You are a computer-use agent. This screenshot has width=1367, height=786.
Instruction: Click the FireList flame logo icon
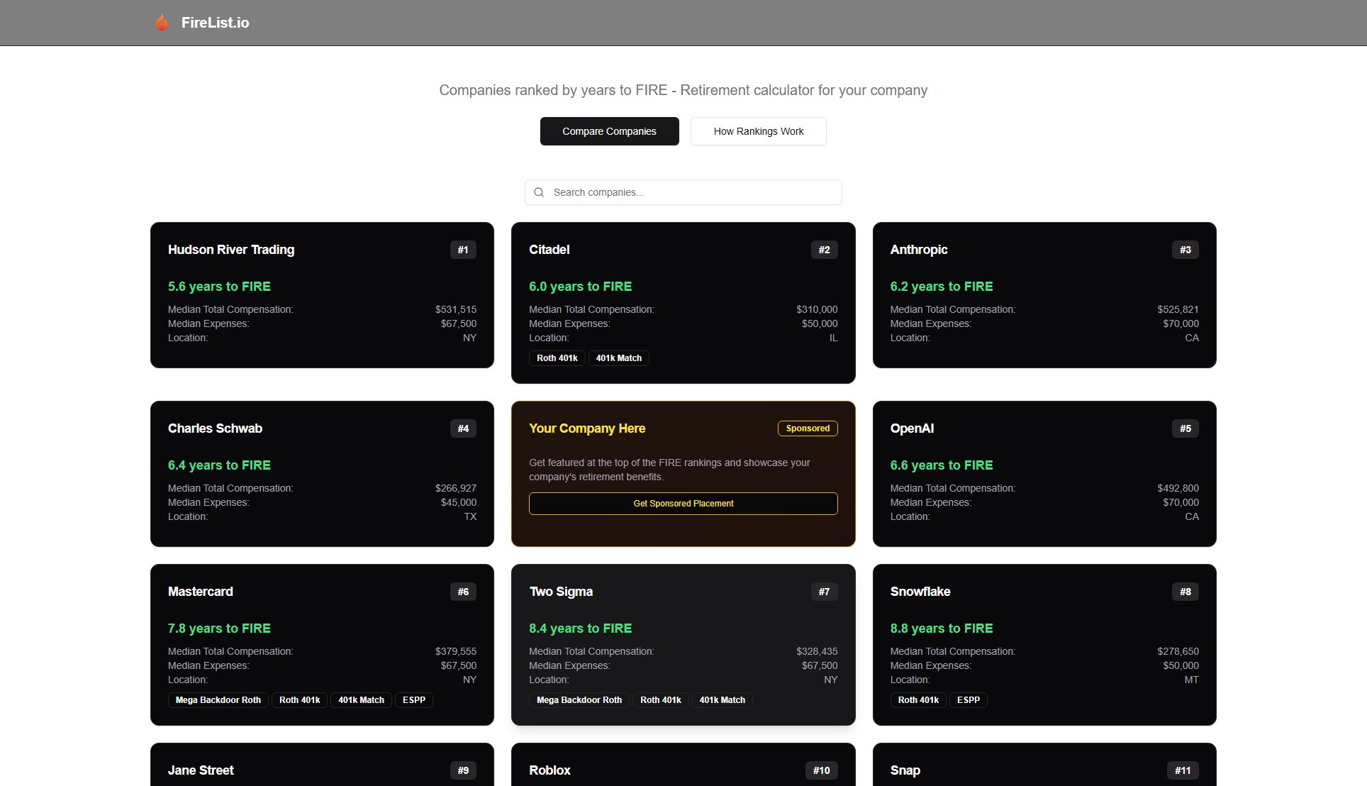162,23
